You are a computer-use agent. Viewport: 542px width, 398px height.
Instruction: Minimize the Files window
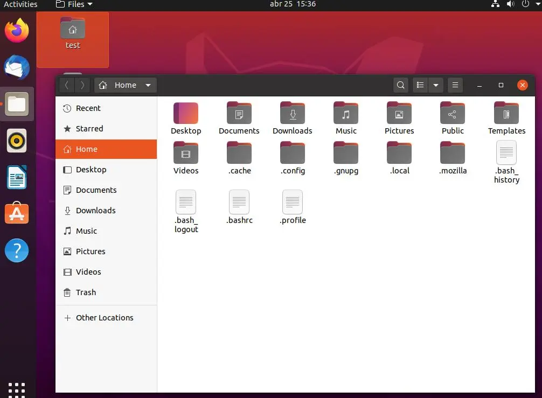click(479, 85)
